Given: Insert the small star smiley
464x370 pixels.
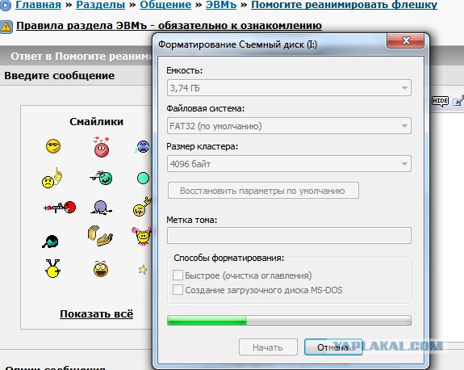Looking at the screenshot, I should 143,270.
